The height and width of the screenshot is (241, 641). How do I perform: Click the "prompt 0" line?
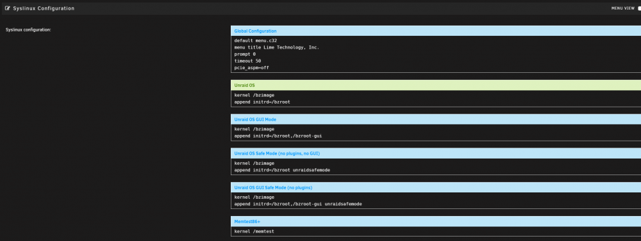(x=245, y=54)
